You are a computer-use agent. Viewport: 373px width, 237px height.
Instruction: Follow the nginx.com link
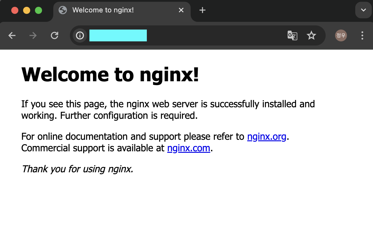click(x=189, y=148)
